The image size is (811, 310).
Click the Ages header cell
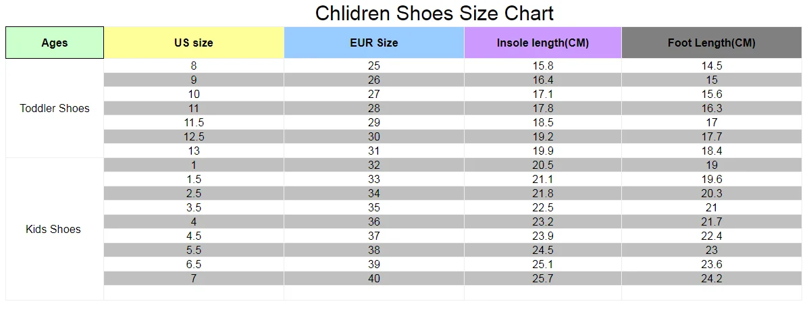(x=55, y=43)
